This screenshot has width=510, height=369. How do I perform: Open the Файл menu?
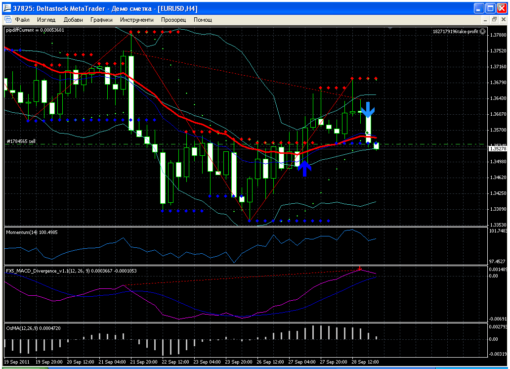tap(22, 20)
